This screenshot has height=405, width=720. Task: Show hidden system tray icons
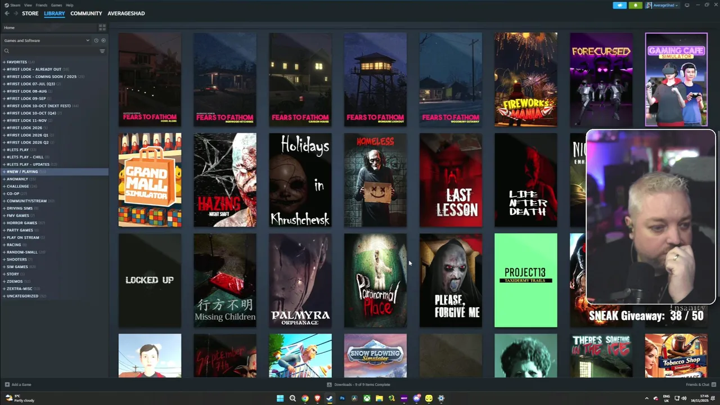[646, 398]
